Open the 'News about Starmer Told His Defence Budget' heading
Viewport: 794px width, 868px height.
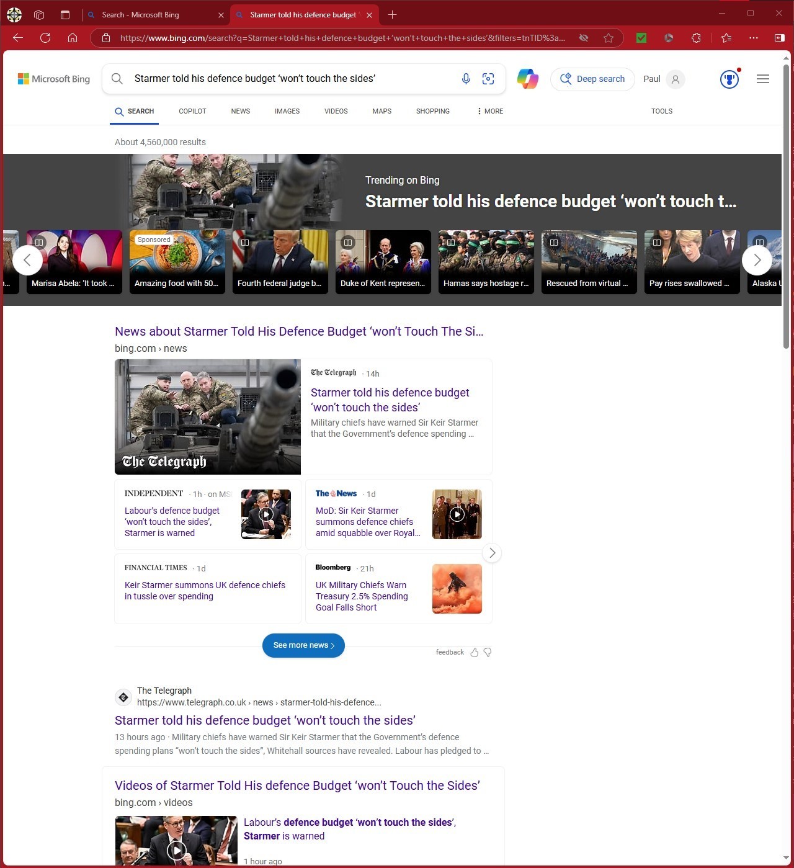[299, 331]
